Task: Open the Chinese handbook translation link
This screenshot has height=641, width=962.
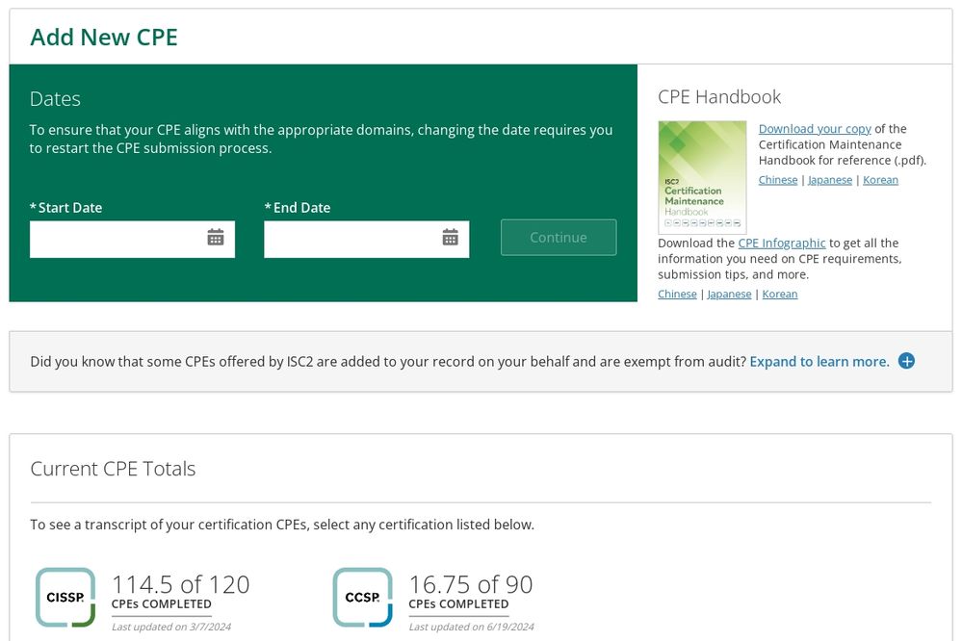Action: pyautogui.click(x=778, y=180)
